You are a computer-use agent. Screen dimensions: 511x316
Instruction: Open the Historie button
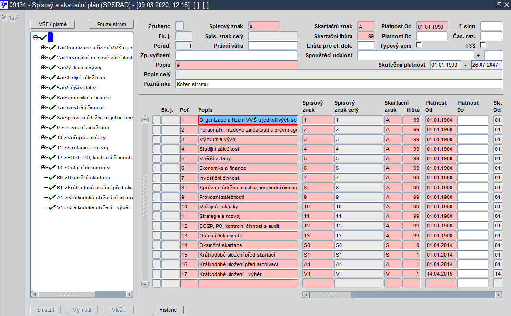tap(168, 310)
